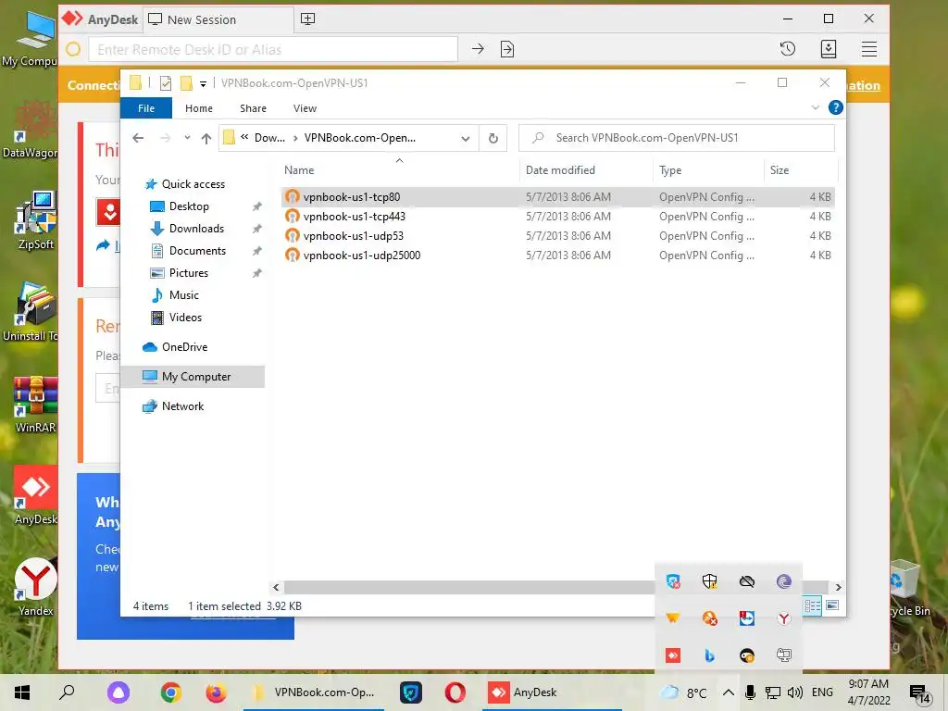Open the AnyDesk tray icon
This screenshot has height=711, width=948.
point(673,655)
